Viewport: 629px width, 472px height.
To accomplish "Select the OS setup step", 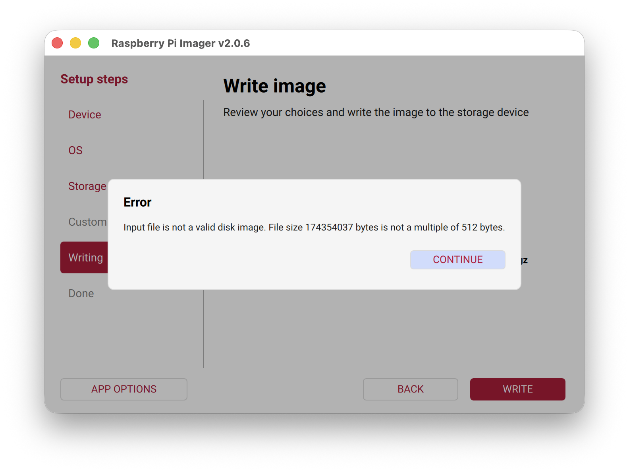I will point(75,150).
